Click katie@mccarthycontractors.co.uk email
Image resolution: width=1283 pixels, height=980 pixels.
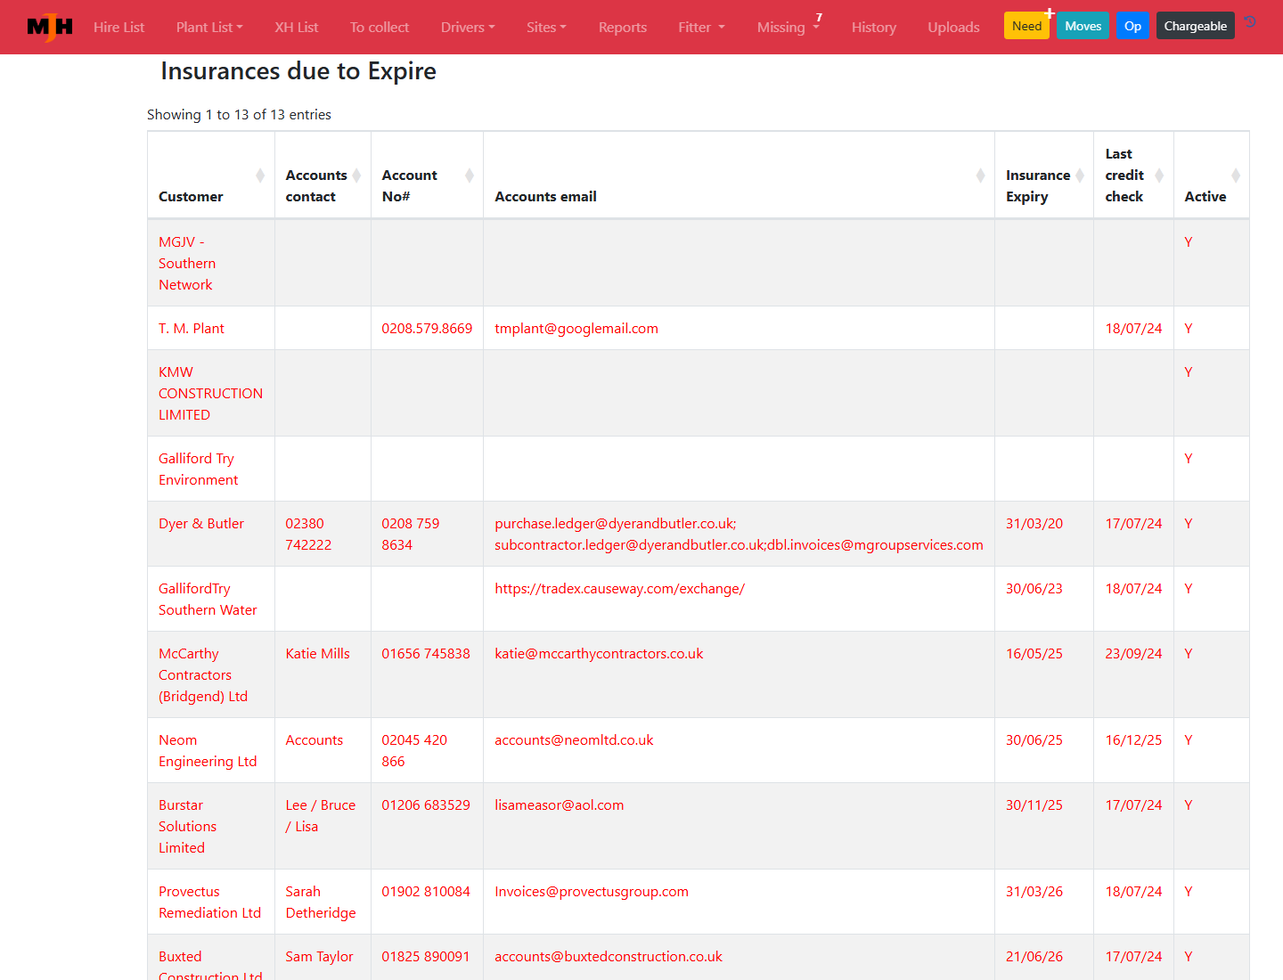[599, 654]
